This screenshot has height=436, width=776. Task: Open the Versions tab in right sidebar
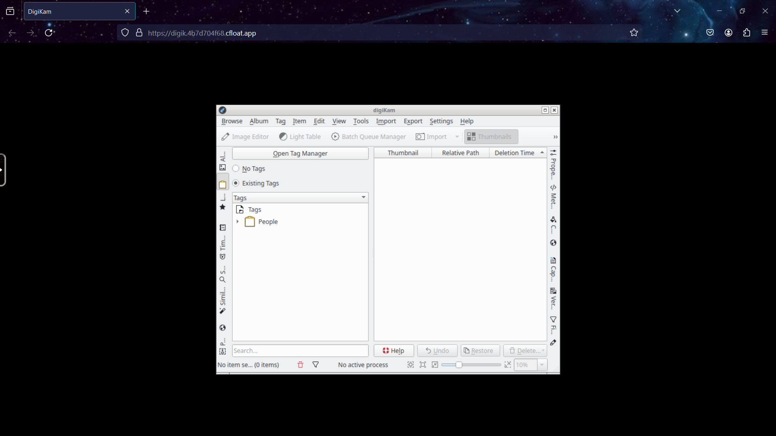tap(553, 299)
